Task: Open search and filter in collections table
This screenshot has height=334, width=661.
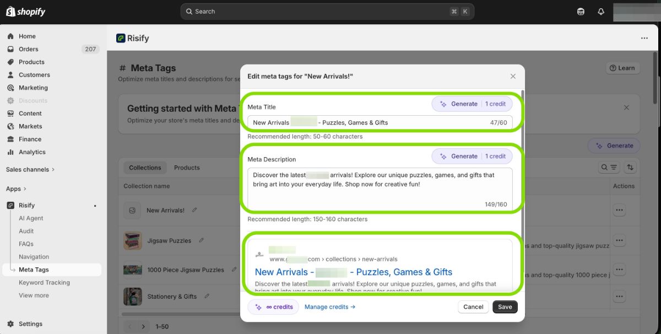Action: click(609, 168)
